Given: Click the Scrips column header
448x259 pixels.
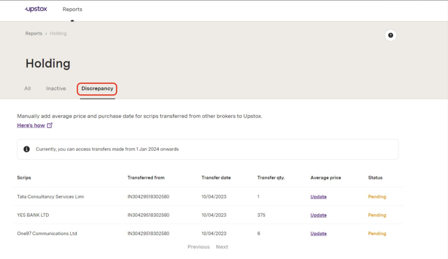Looking at the screenshot, I should point(24,178).
